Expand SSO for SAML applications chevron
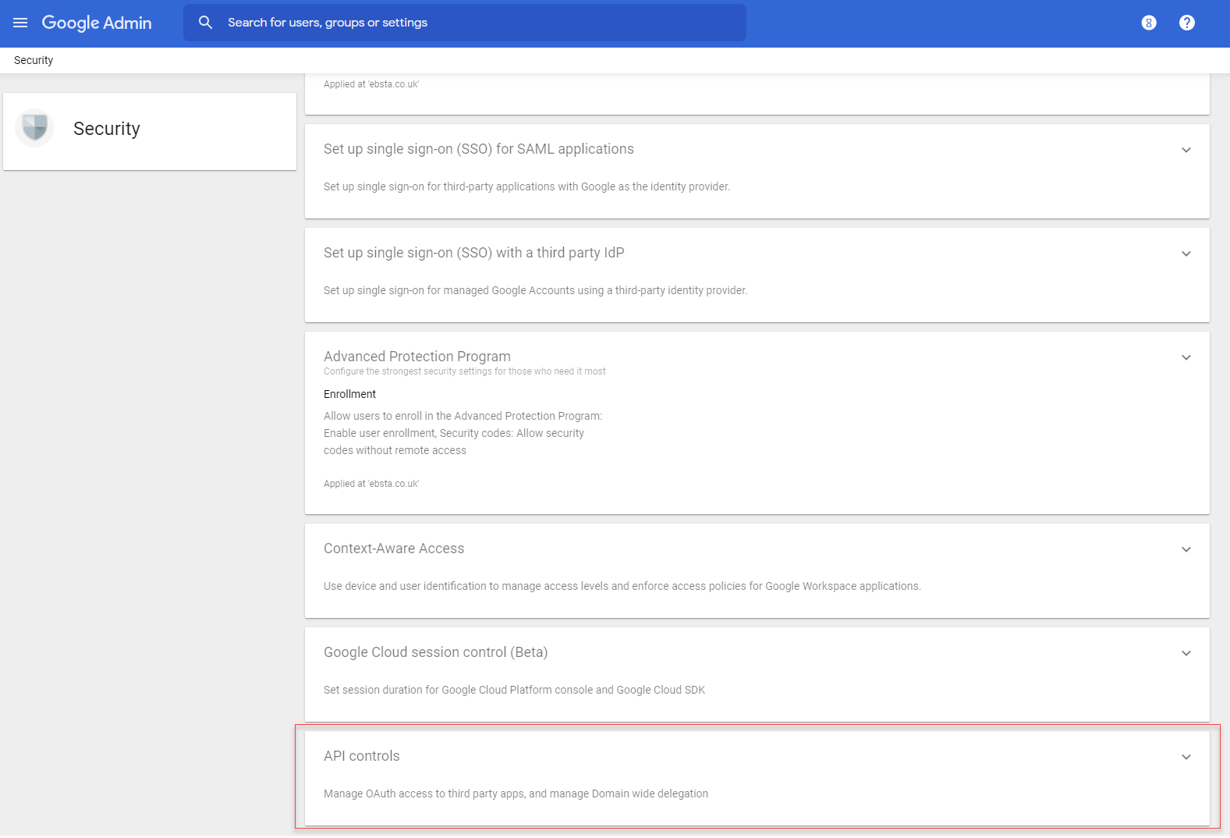Image resolution: width=1230 pixels, height=838 pixels. point(1186,150)
